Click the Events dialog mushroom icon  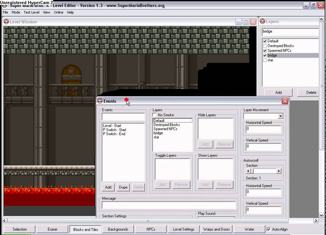[100, 101]
